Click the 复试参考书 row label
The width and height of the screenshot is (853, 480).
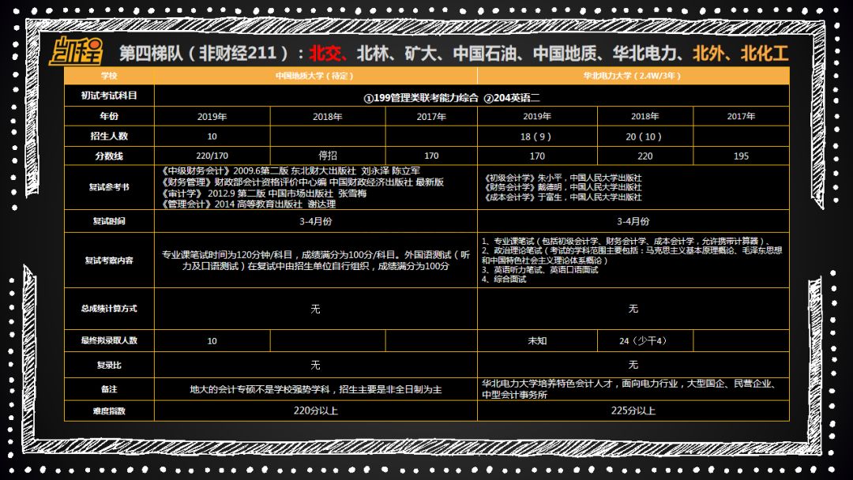pos(109,188)
